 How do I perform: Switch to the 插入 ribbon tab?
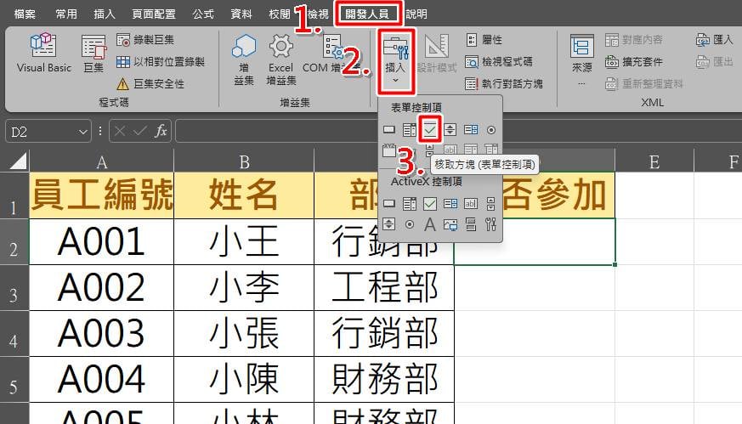[104, 14]
